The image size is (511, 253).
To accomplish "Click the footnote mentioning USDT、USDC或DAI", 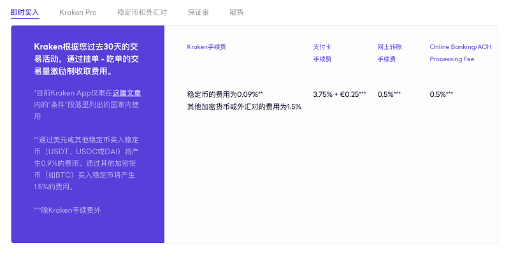I will pos(87,163).
